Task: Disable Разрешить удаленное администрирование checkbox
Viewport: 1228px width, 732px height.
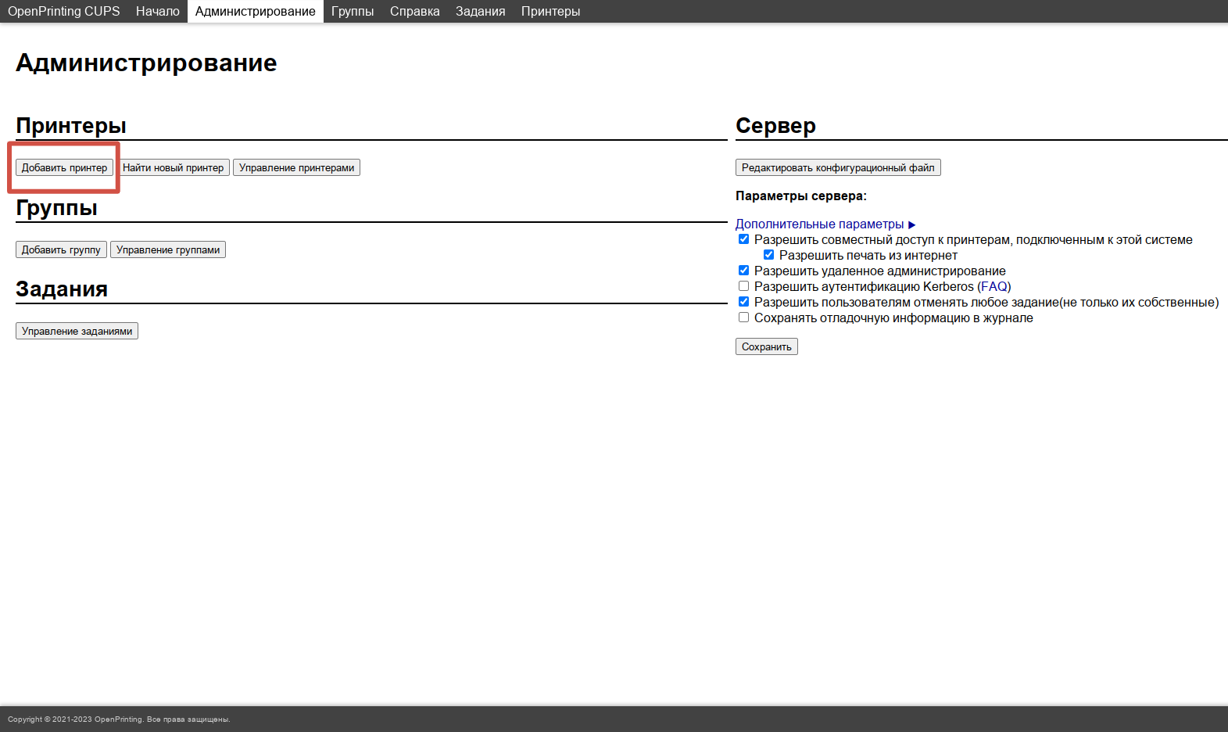Action: pyautogui.click(x=743, y=271)
